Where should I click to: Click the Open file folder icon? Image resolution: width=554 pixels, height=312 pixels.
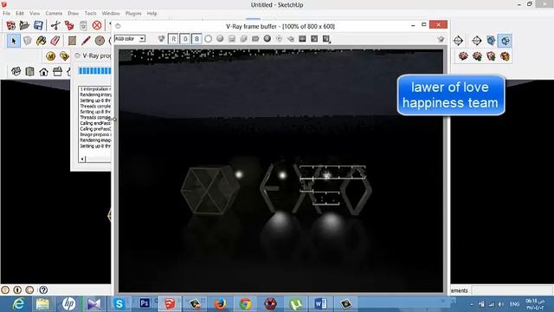click(x=24, y=25)
